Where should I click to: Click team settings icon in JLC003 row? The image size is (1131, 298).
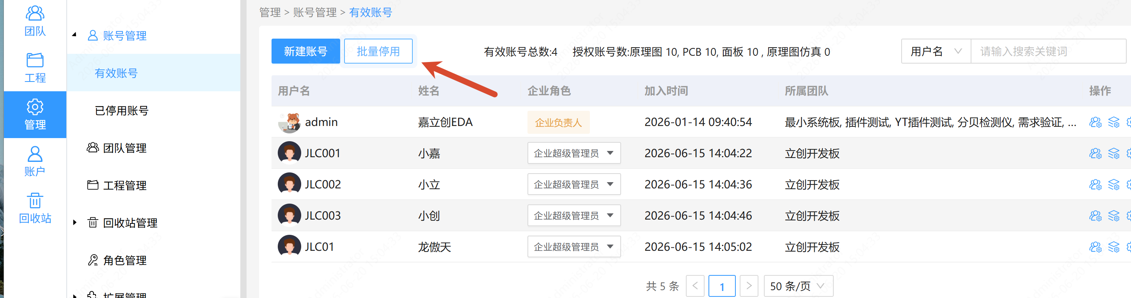1095,215
